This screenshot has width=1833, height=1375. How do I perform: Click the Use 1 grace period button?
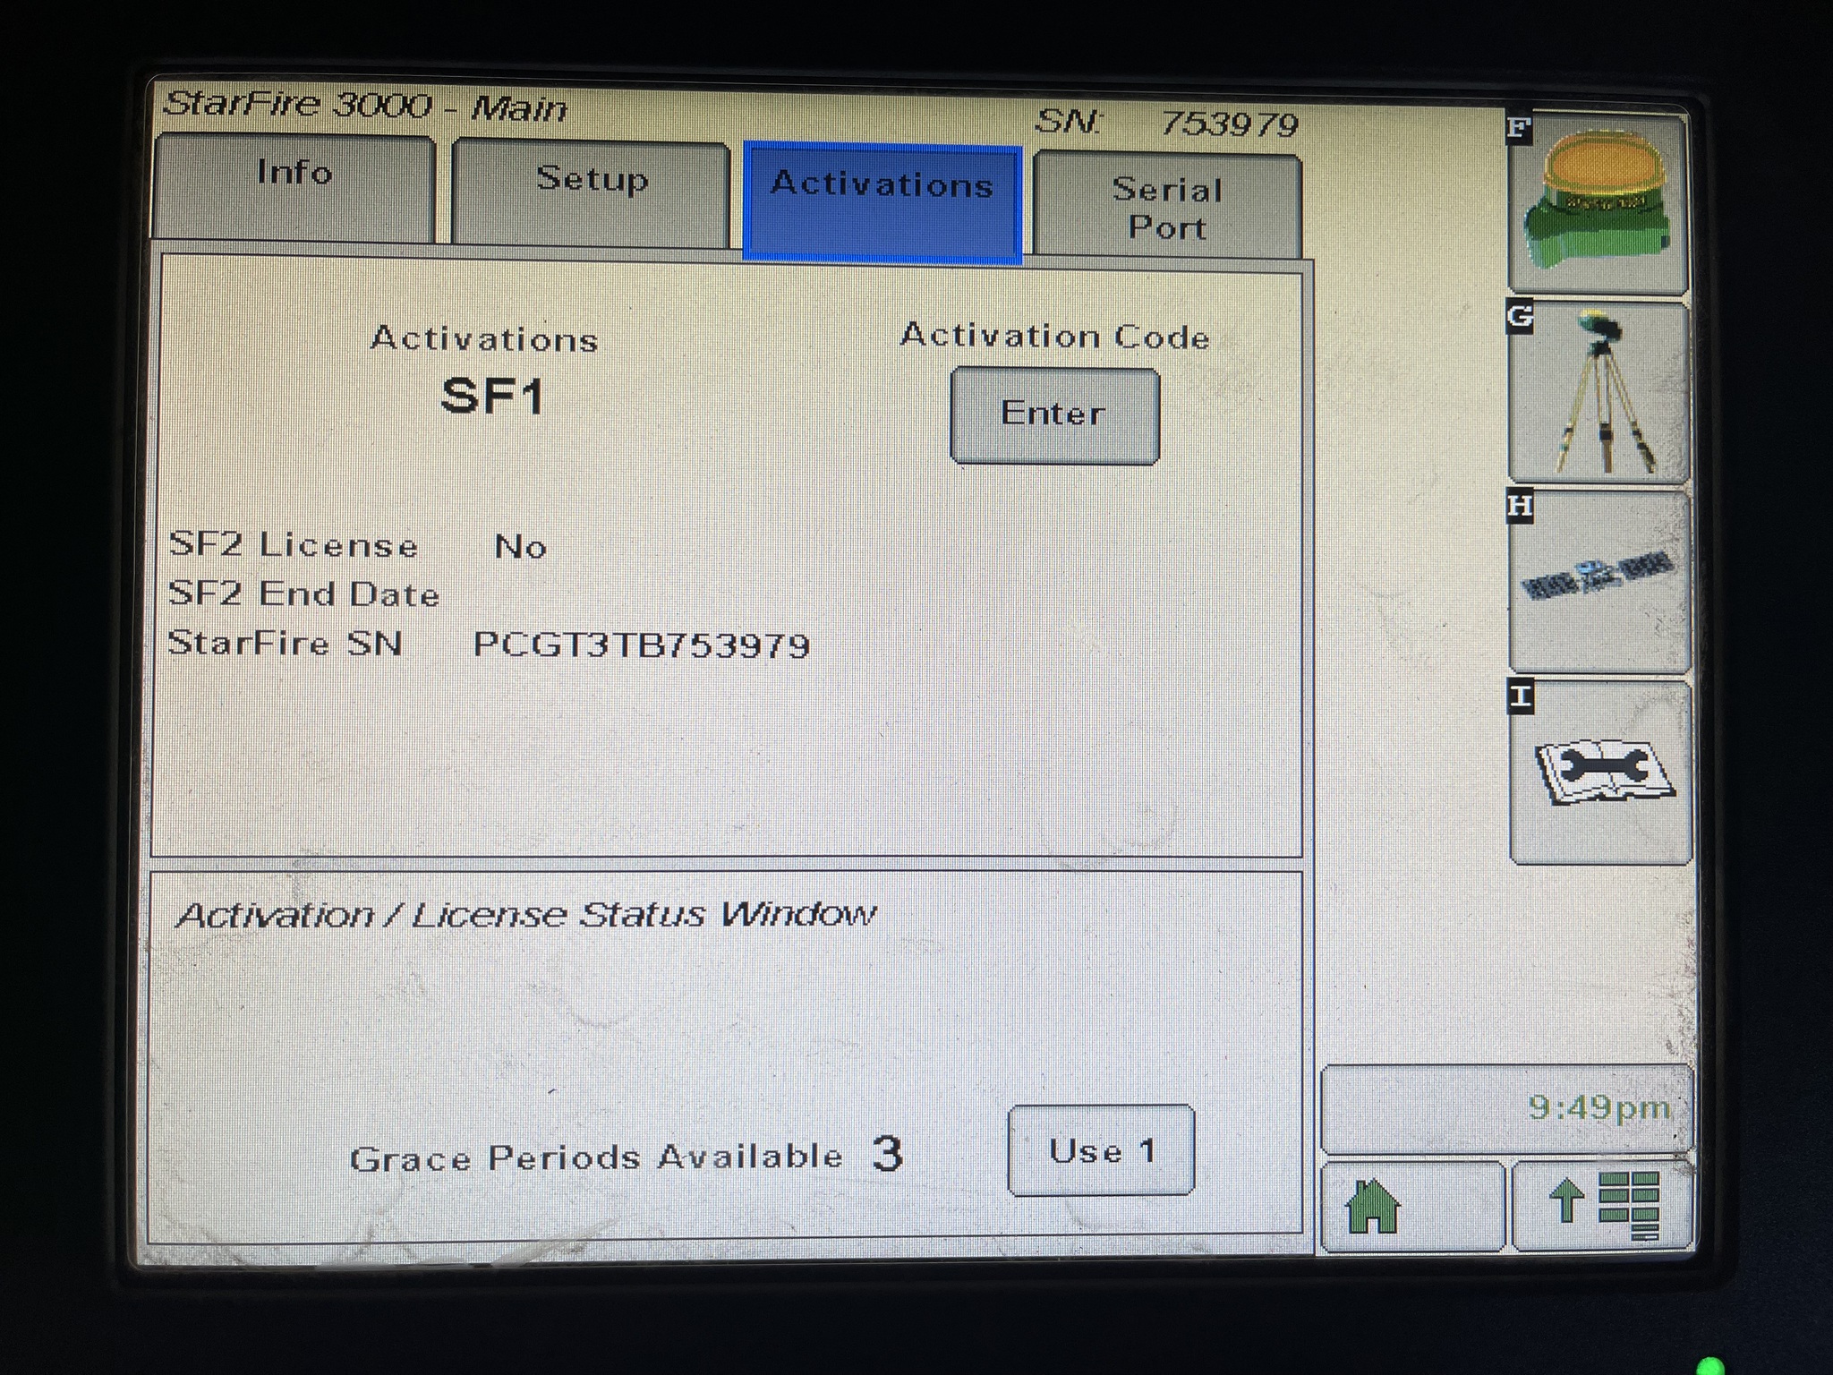point(1102,1150)
